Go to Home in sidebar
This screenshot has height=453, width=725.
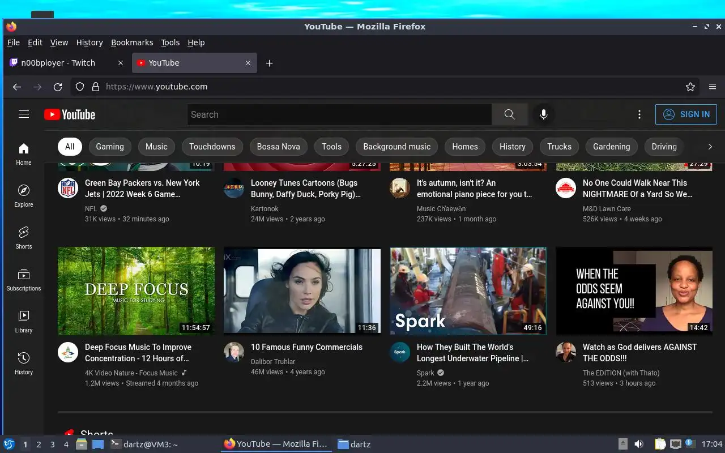point(23,154)
